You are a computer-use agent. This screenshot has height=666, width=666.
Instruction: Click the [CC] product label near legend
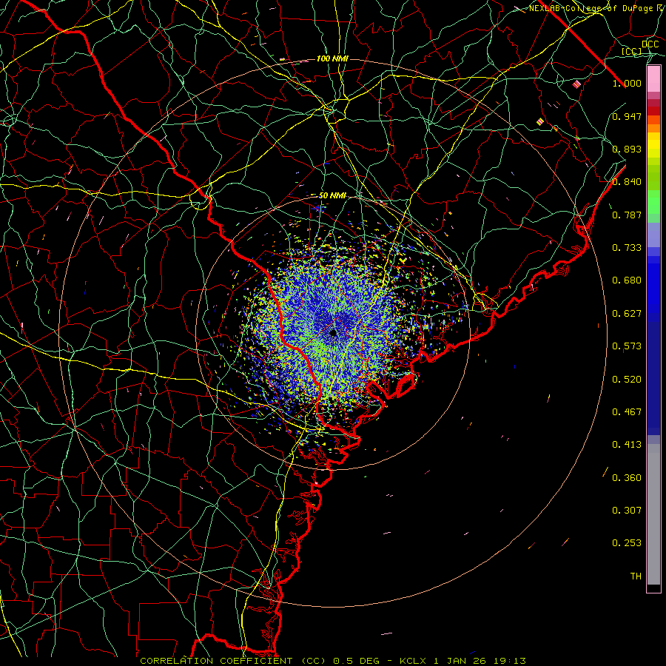tap(632, 51)
